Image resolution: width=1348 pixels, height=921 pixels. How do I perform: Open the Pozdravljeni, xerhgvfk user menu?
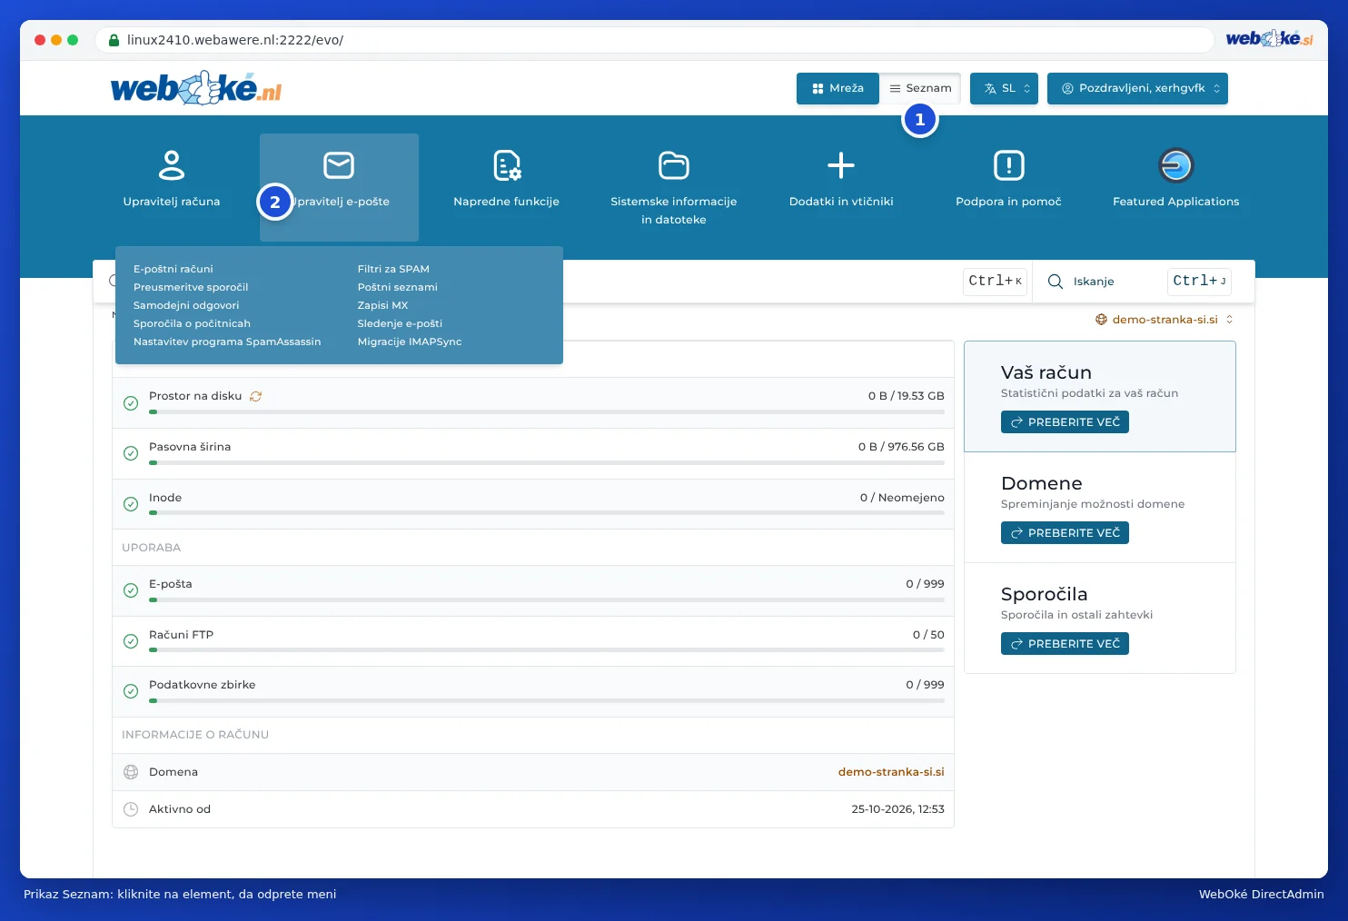click(1137, 88)
